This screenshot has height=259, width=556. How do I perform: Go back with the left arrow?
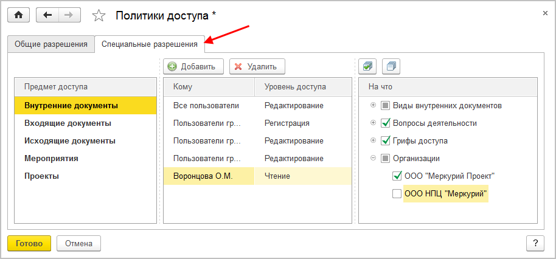48,15
